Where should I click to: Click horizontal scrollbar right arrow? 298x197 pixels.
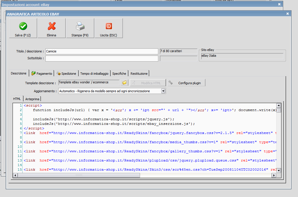[274, 175]
